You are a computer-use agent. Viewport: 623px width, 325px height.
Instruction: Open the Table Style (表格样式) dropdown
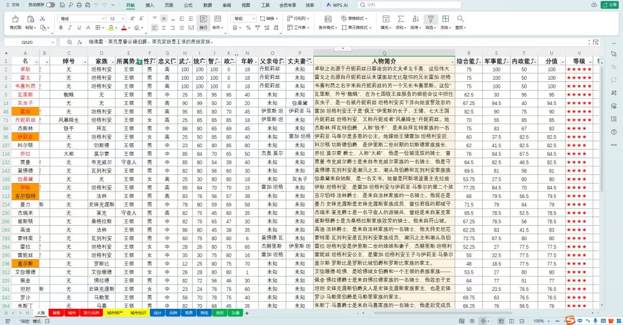coord(354,18)
